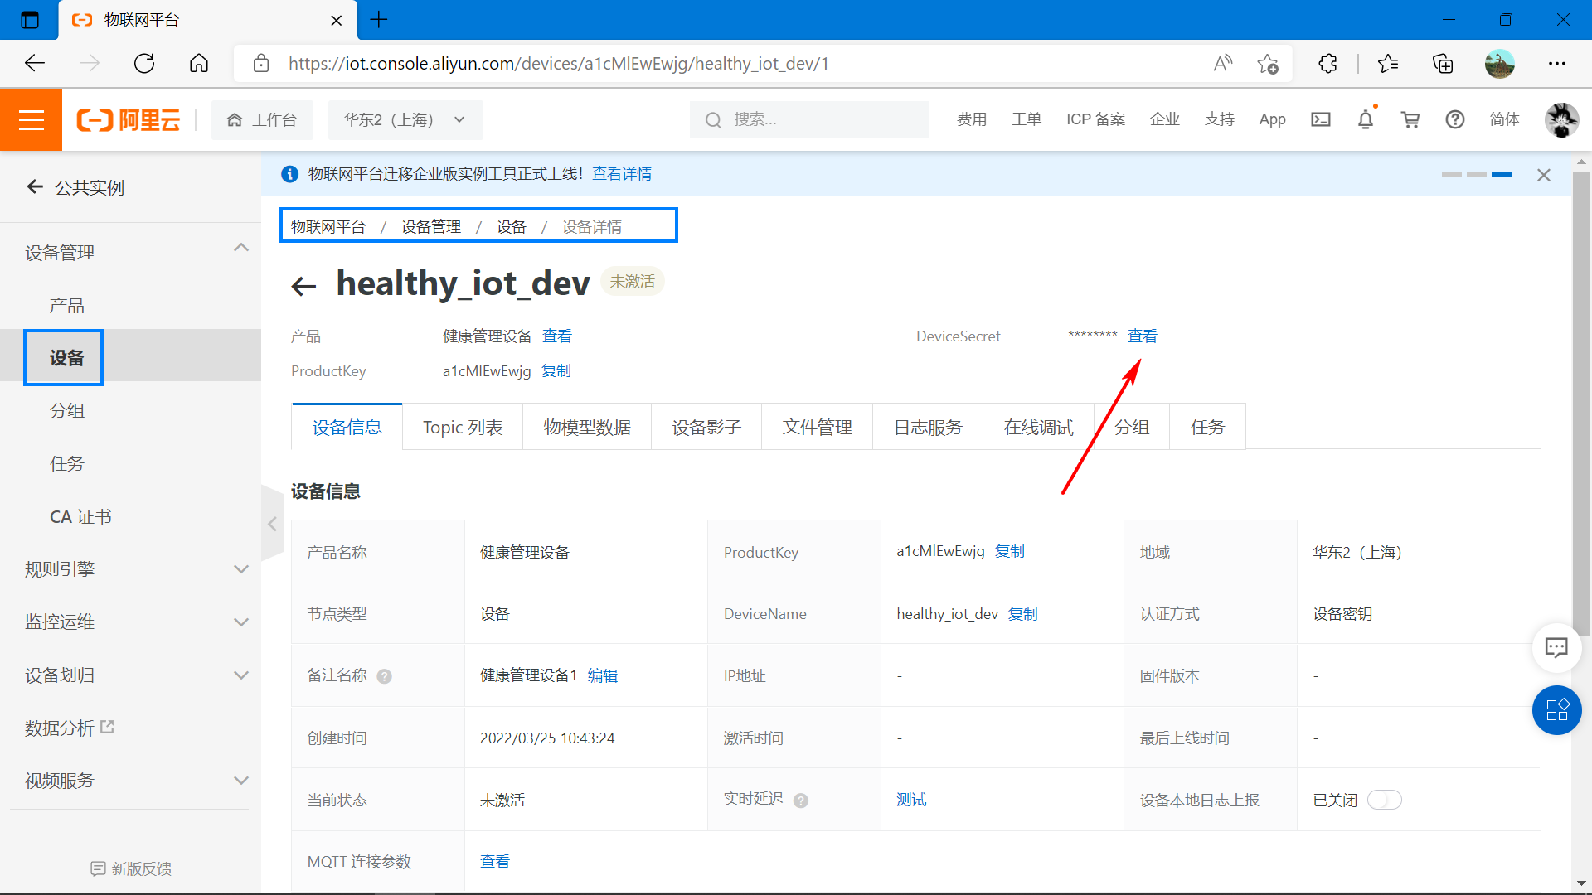This screenshot has height=895, width=1592.
Task: Collapse the 设备管理 sidebar section
Action: pos(240,248)
